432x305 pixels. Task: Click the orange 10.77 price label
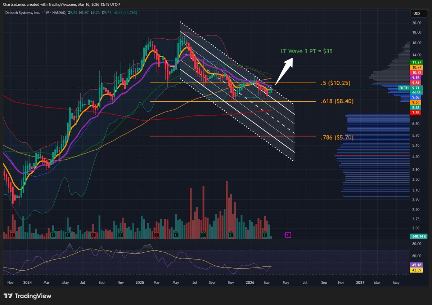click(x=416, y=67)
